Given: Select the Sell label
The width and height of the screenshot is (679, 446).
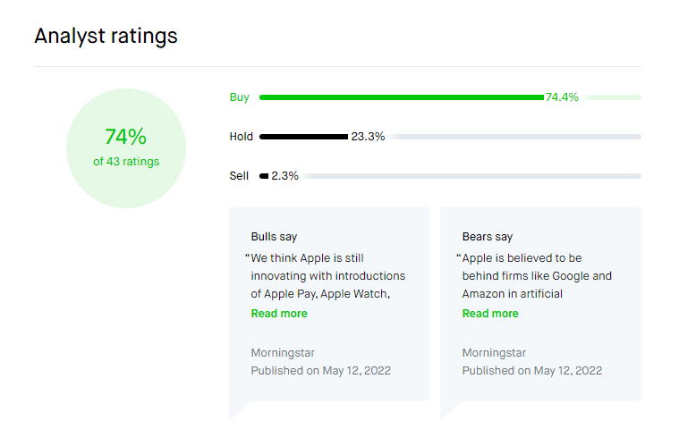Looking at the screenshot, I should coord(239,176).
